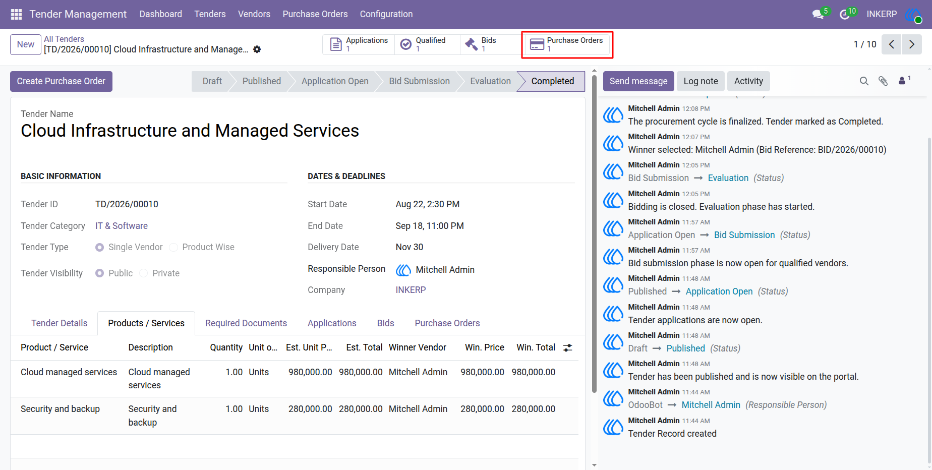Go to the next tender record
932x470 pixels.
tap(912, 44)
